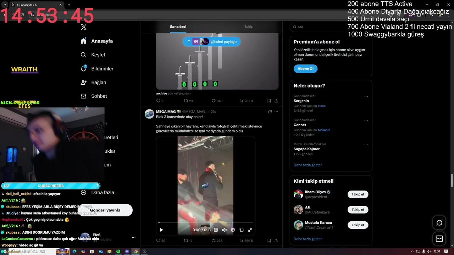Open MEGA MAG profile avatar
454x255 pixels.
[x=149, y=114]
